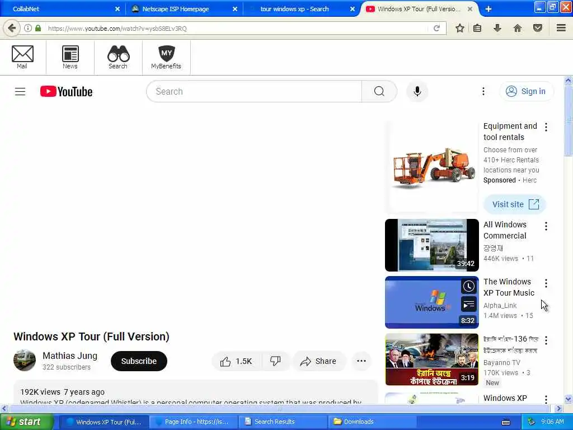Viewport: 573px width, 430px height.
Task: Select the Windows XP Tour tab
Action: [x=419, y=9]
